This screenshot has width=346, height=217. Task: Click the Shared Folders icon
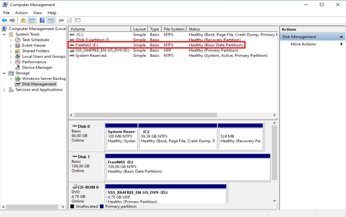click(18, 51)
